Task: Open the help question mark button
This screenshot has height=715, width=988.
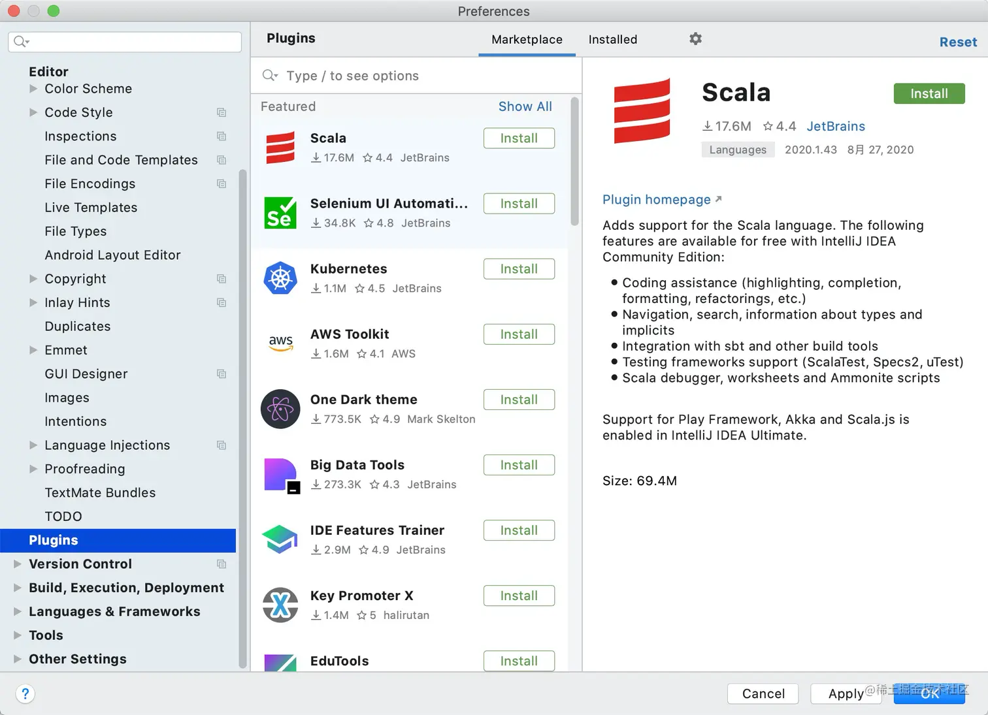Action: tap(25, 693)
